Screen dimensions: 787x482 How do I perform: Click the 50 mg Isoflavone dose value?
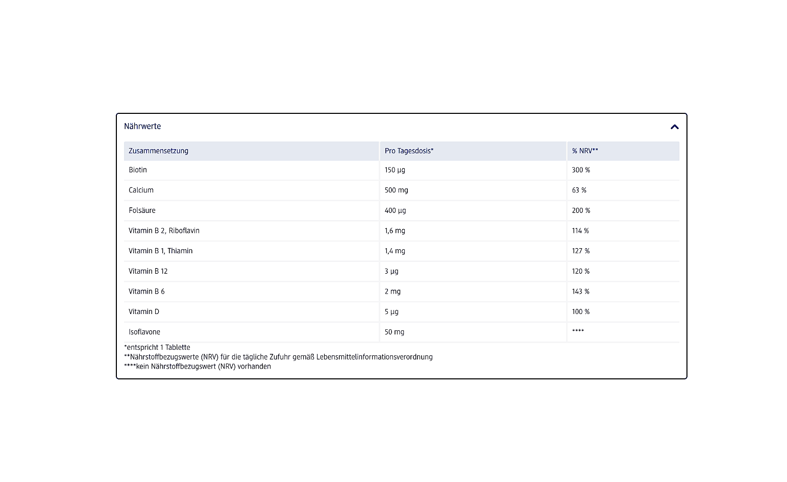394,332
